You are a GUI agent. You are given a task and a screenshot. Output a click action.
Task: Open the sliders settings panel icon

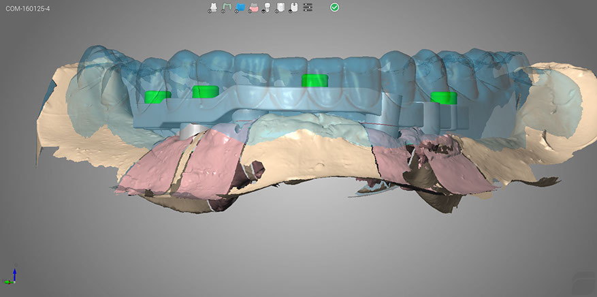point(308,7)
